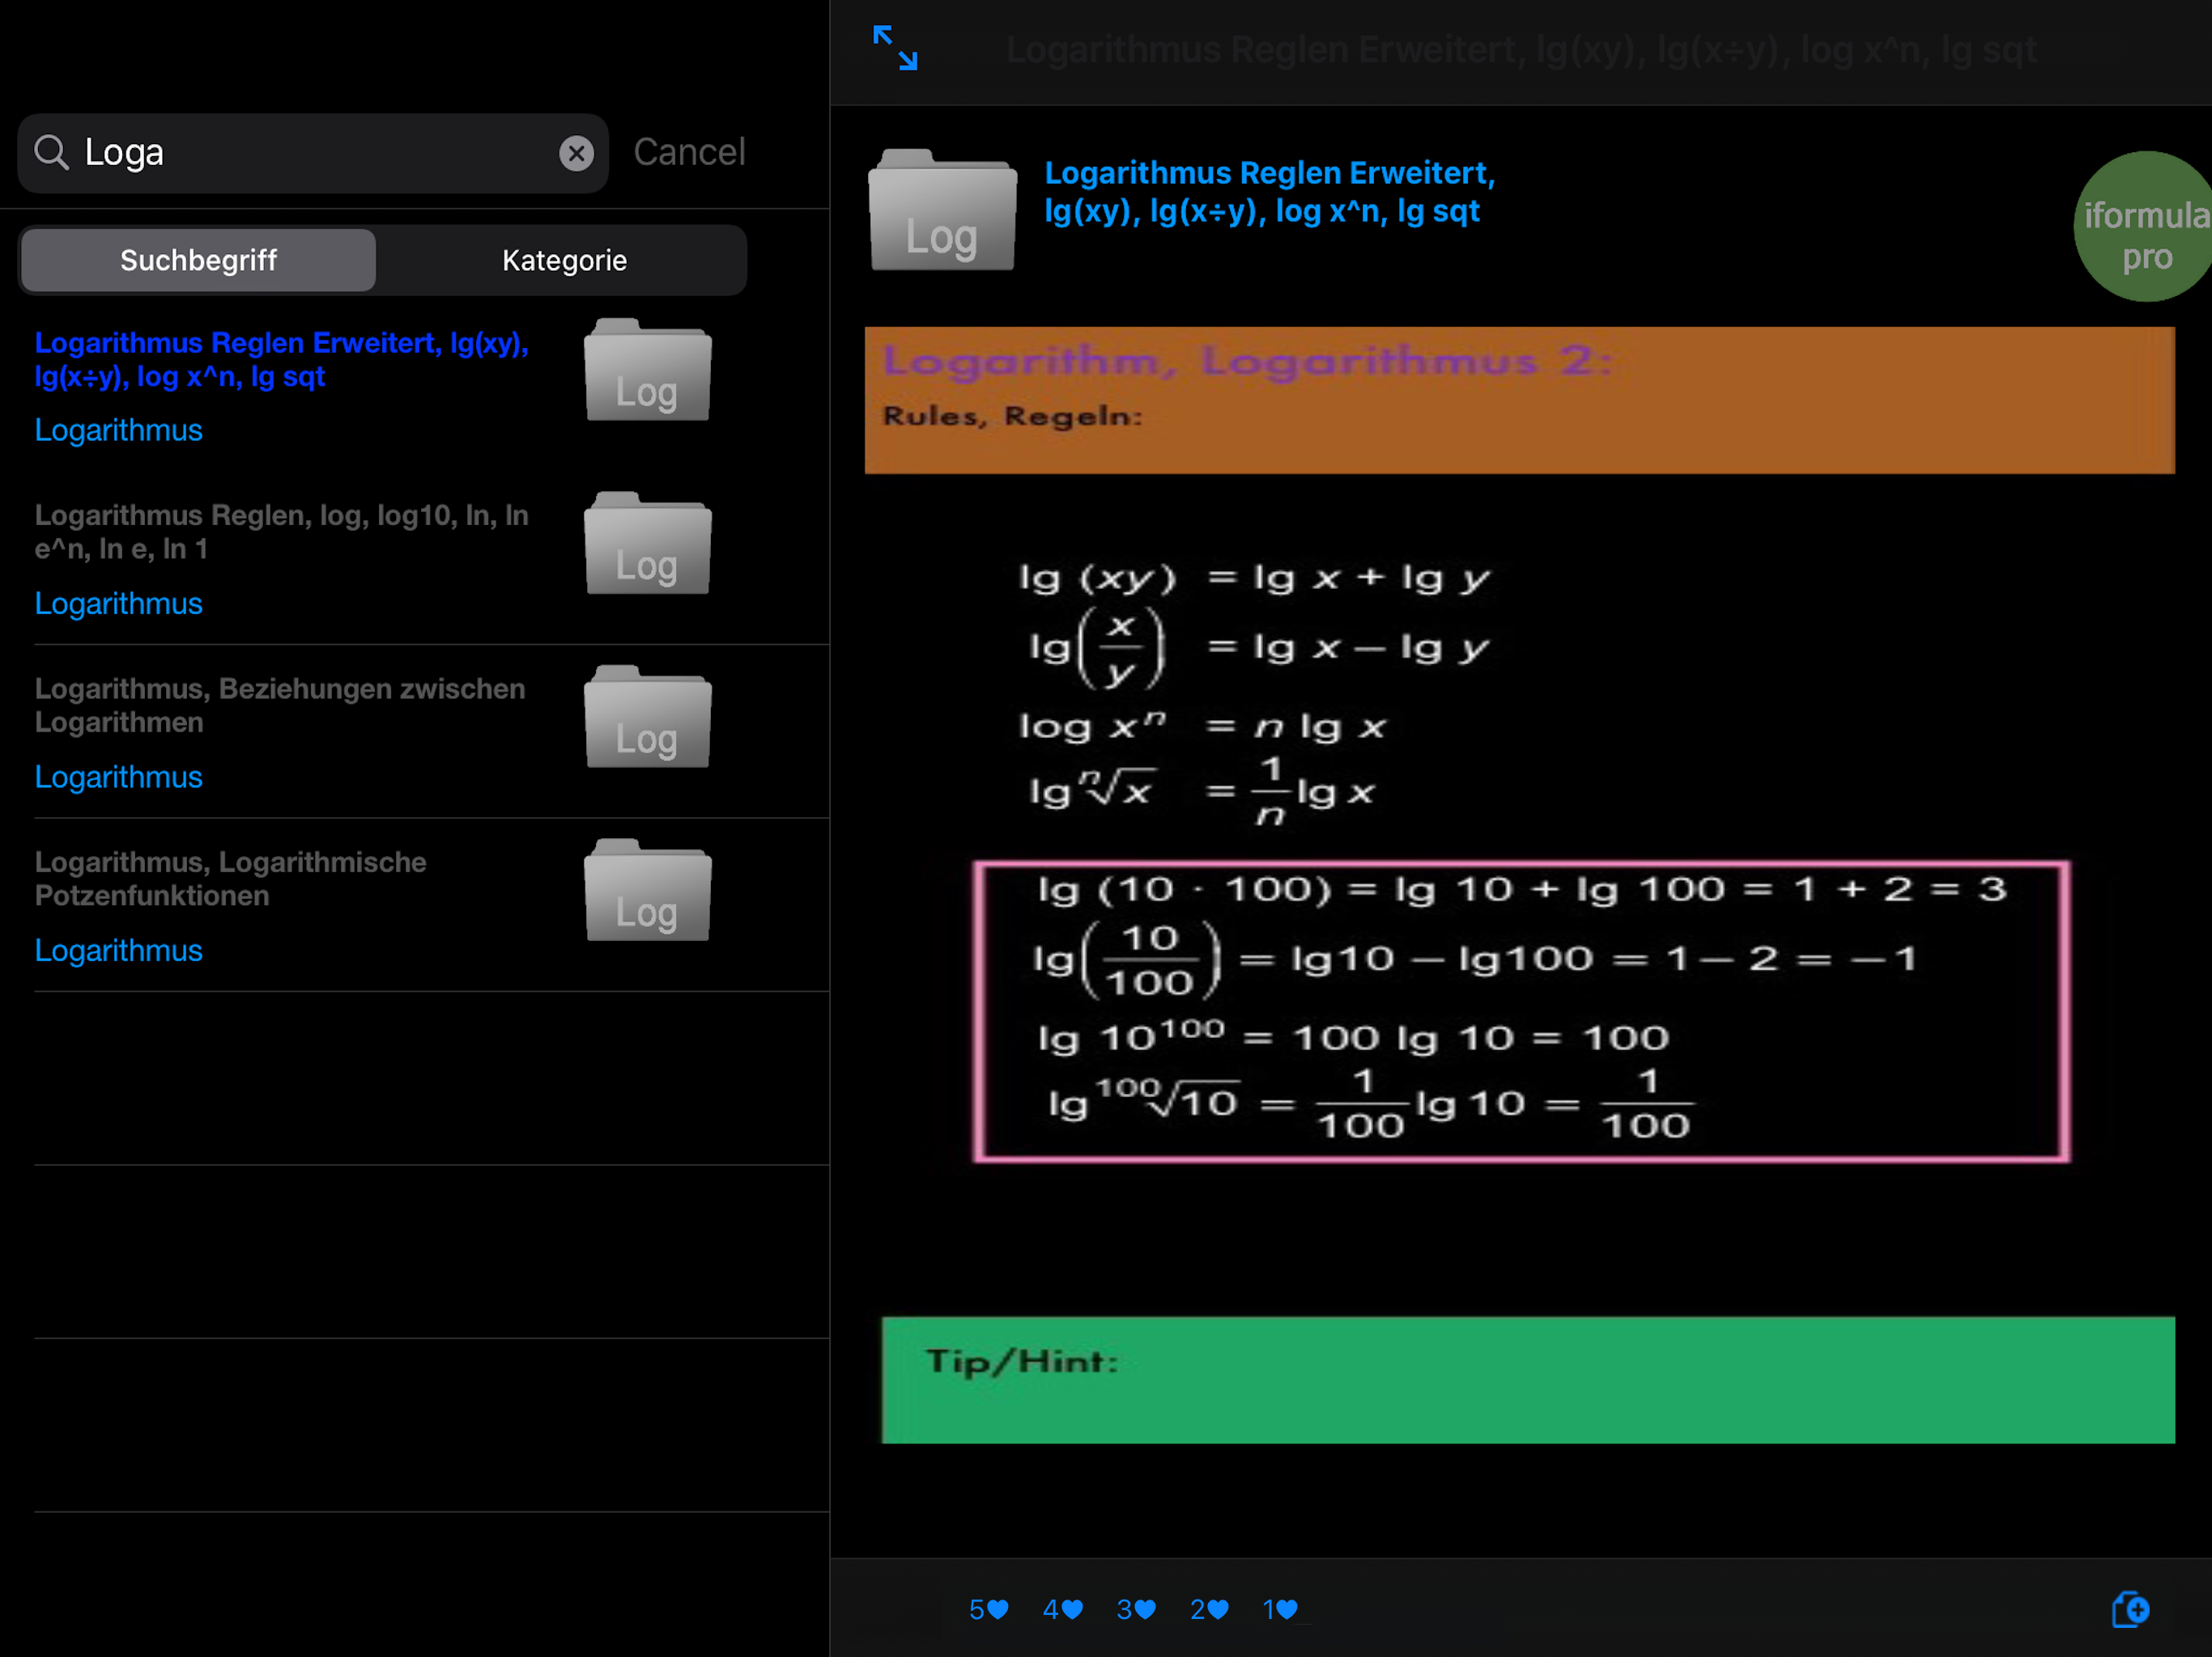Open Logarithmus Reglen Erweitert result
The width and height of the screenshot is (2212, 1657).
281,360
